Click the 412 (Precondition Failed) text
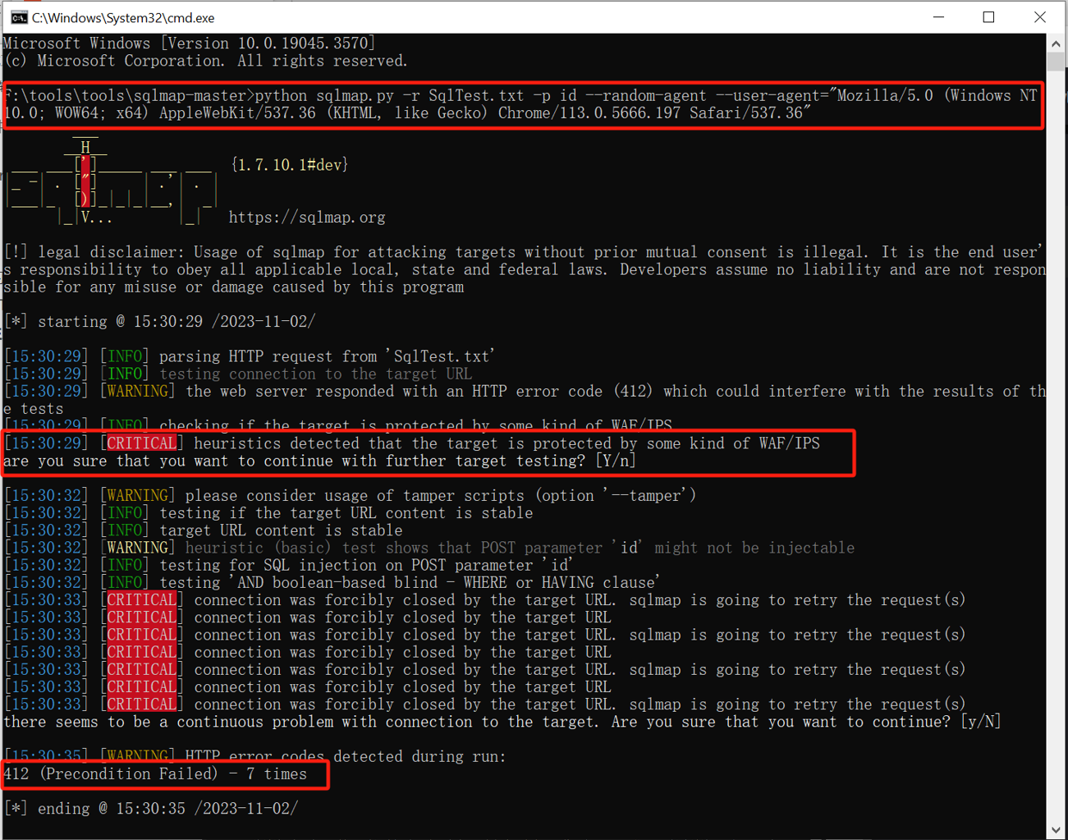 pos(111,774)
